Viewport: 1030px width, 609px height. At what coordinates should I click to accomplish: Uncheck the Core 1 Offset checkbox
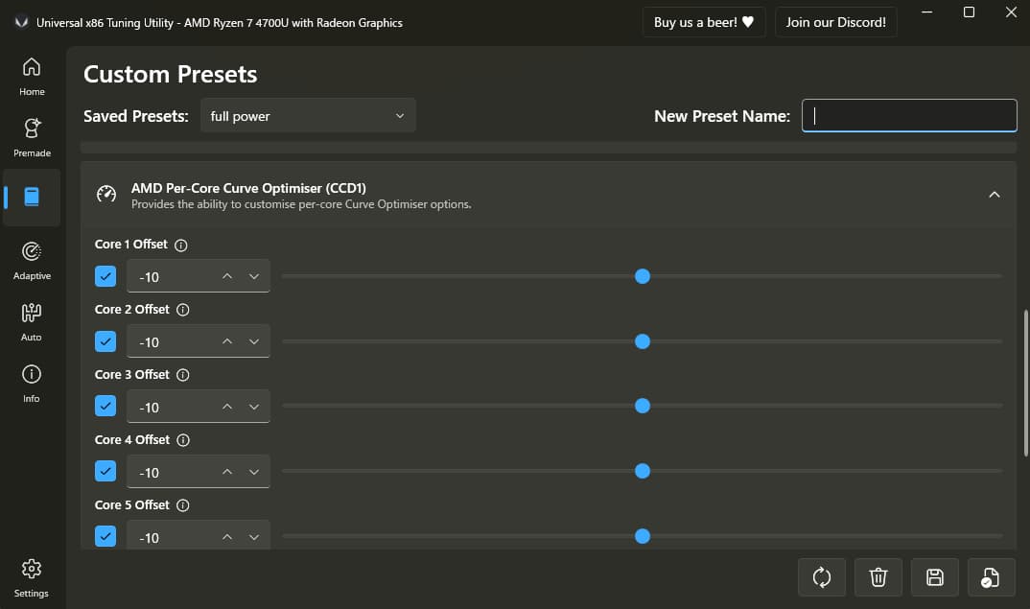pyautogui.click(x=105, y=276)
